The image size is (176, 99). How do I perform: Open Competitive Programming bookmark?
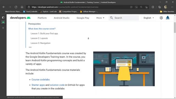point(68,12)
